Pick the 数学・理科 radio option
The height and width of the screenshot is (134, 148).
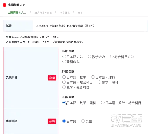click(x=99, y=82)
